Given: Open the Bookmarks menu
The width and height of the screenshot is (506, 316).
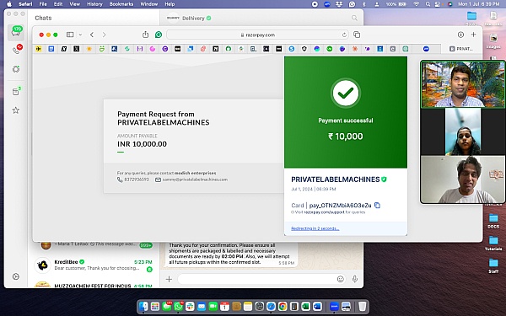Looking at the screenshot, I should [121, 4].
